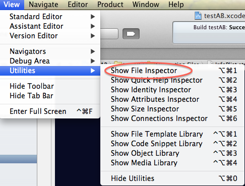The height and width of the screenshot is (186, 245).
Task: Open the Product menu
Action: pyautogui.click(x=110, y=5)
